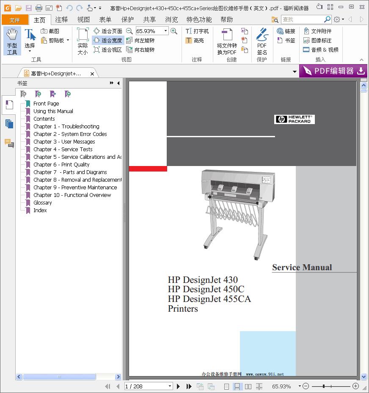This screenshot has height=393, width=369.
Task: Click the zoom out magnifier in ribbon
Action: (x=129, y=31)
